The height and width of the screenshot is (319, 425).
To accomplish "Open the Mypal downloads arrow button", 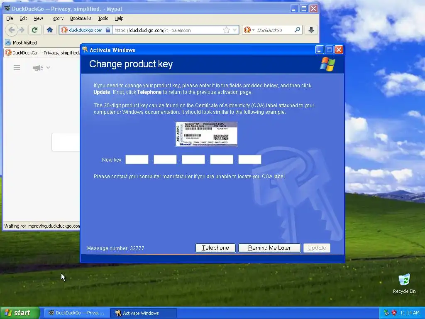I will click(x=311, y=30).
